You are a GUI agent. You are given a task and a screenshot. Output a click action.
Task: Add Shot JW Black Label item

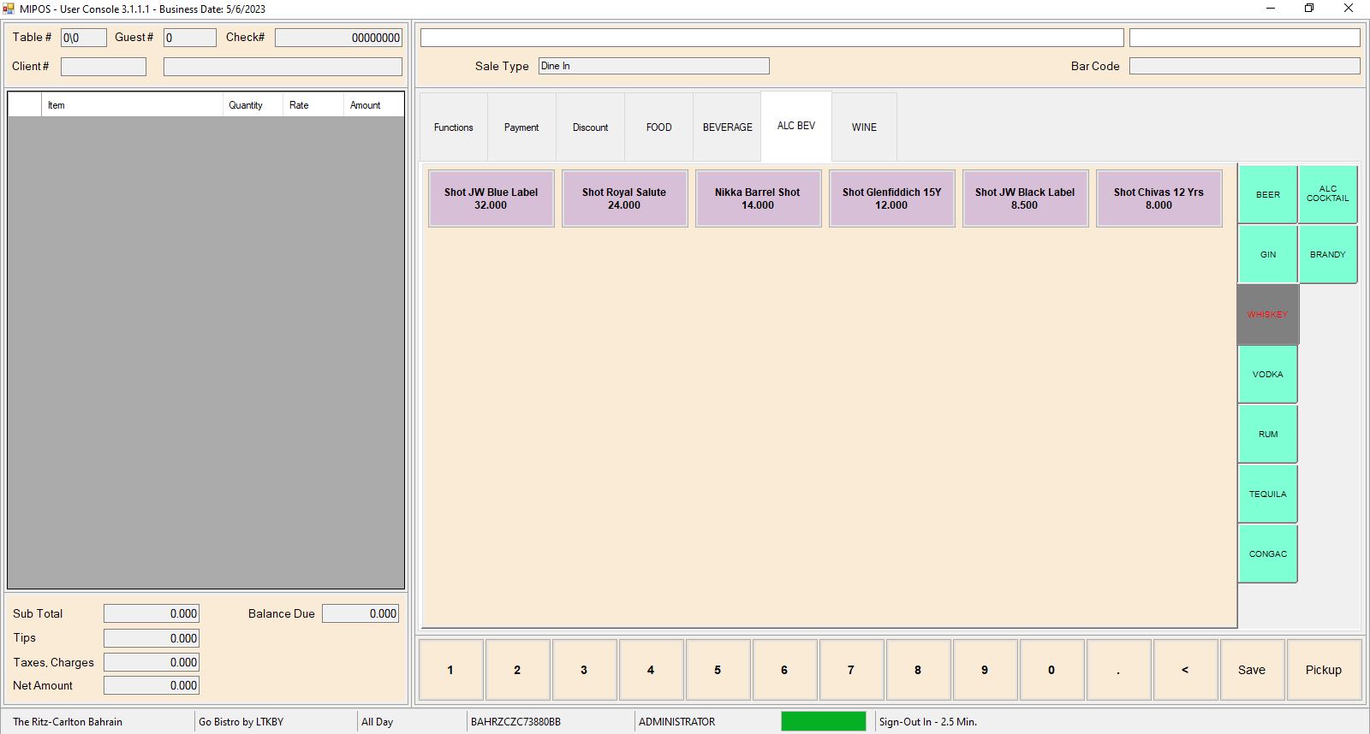1025,198
